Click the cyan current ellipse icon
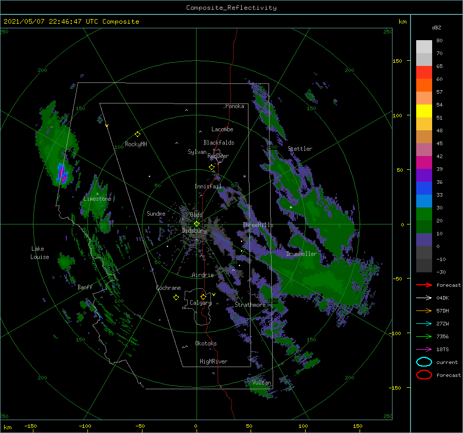The image size is (463, 433). (x=424, y=362)
